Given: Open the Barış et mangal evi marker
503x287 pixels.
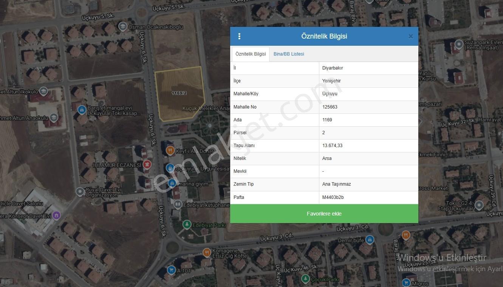Looking at the screenshot, I should tap(81, 110).
